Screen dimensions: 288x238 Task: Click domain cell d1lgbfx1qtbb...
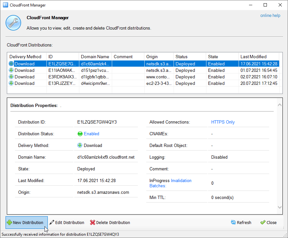click(x=95, y=77)
